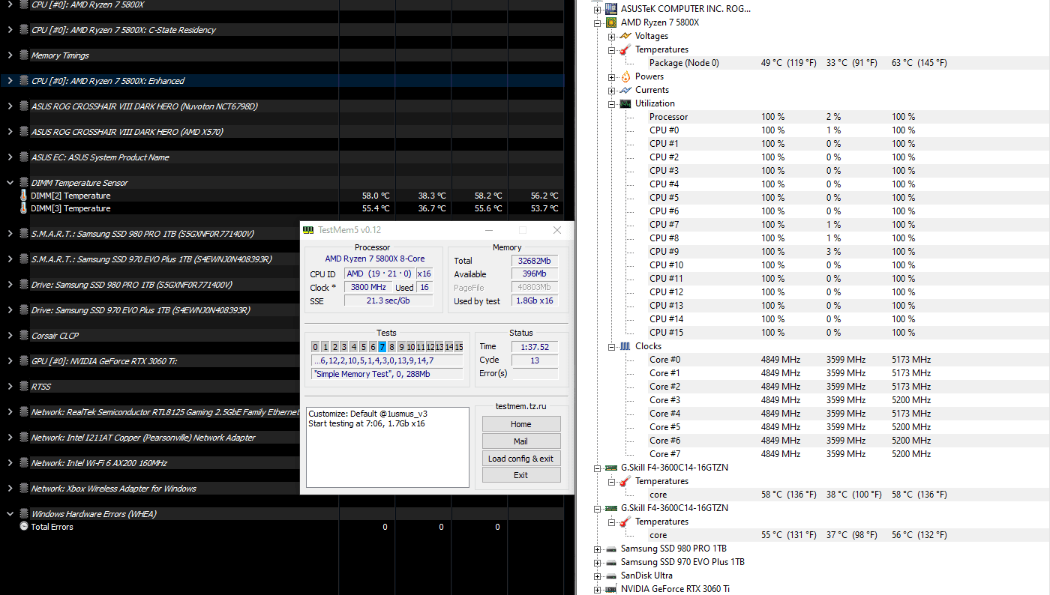
Task: Minimize the TestMem5 window
Action: (488, 230)
